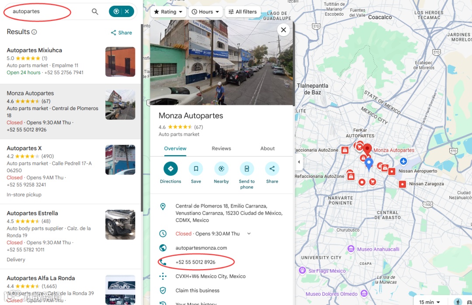Click Monza Autopartes result title in list
Image resolution: width=472 pixels, height=305 pixels.
point(30,94)
